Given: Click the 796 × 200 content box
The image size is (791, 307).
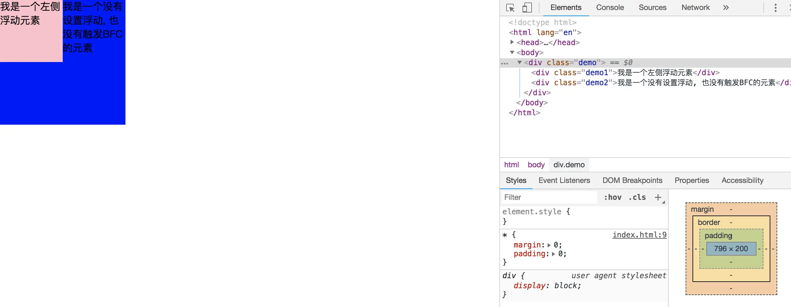Looking at the screenshot, I should tap(731, 249).
